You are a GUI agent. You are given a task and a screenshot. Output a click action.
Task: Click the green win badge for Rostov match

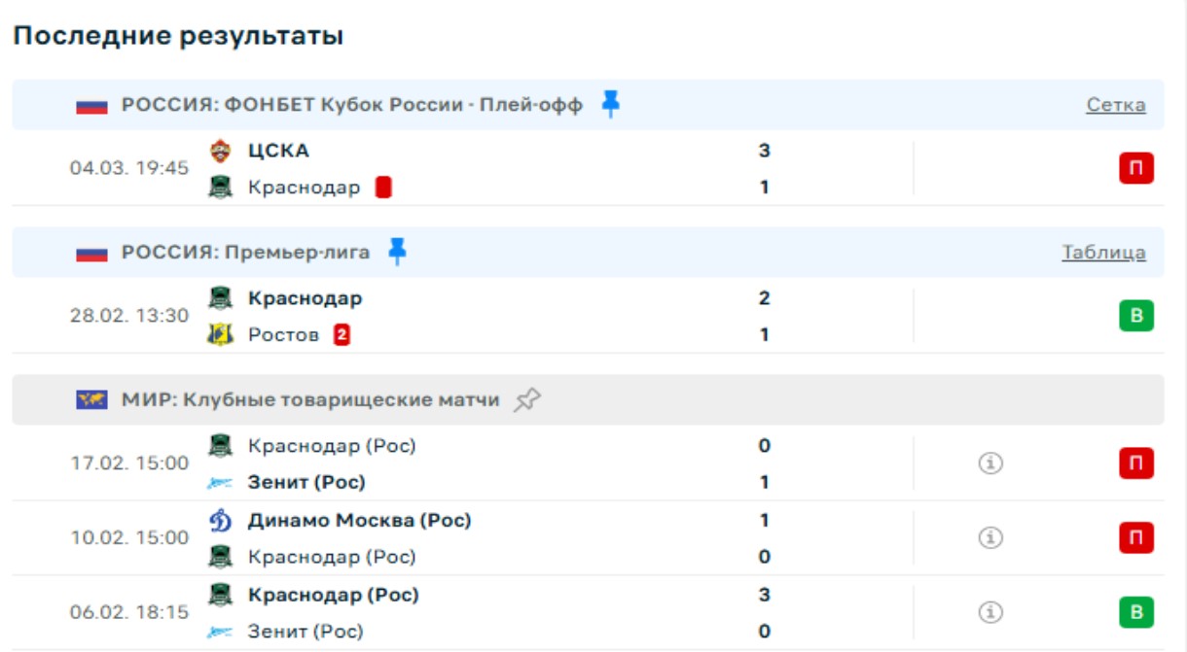point(1135,317)
